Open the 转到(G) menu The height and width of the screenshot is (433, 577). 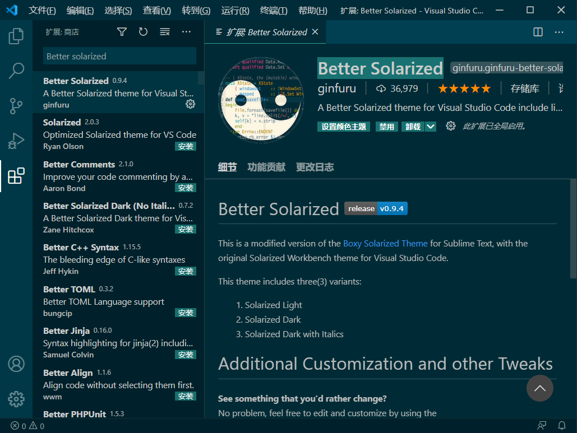[x=196, y=10]
